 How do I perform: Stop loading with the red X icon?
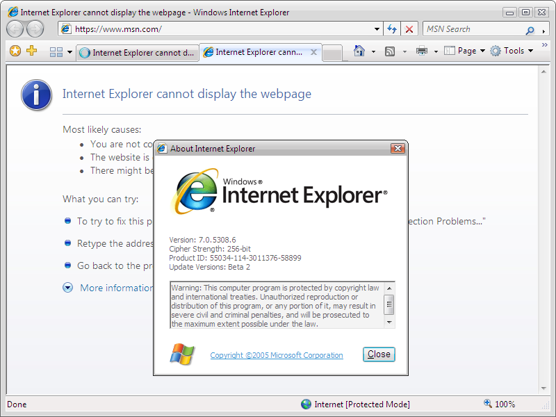click(409, 28)
